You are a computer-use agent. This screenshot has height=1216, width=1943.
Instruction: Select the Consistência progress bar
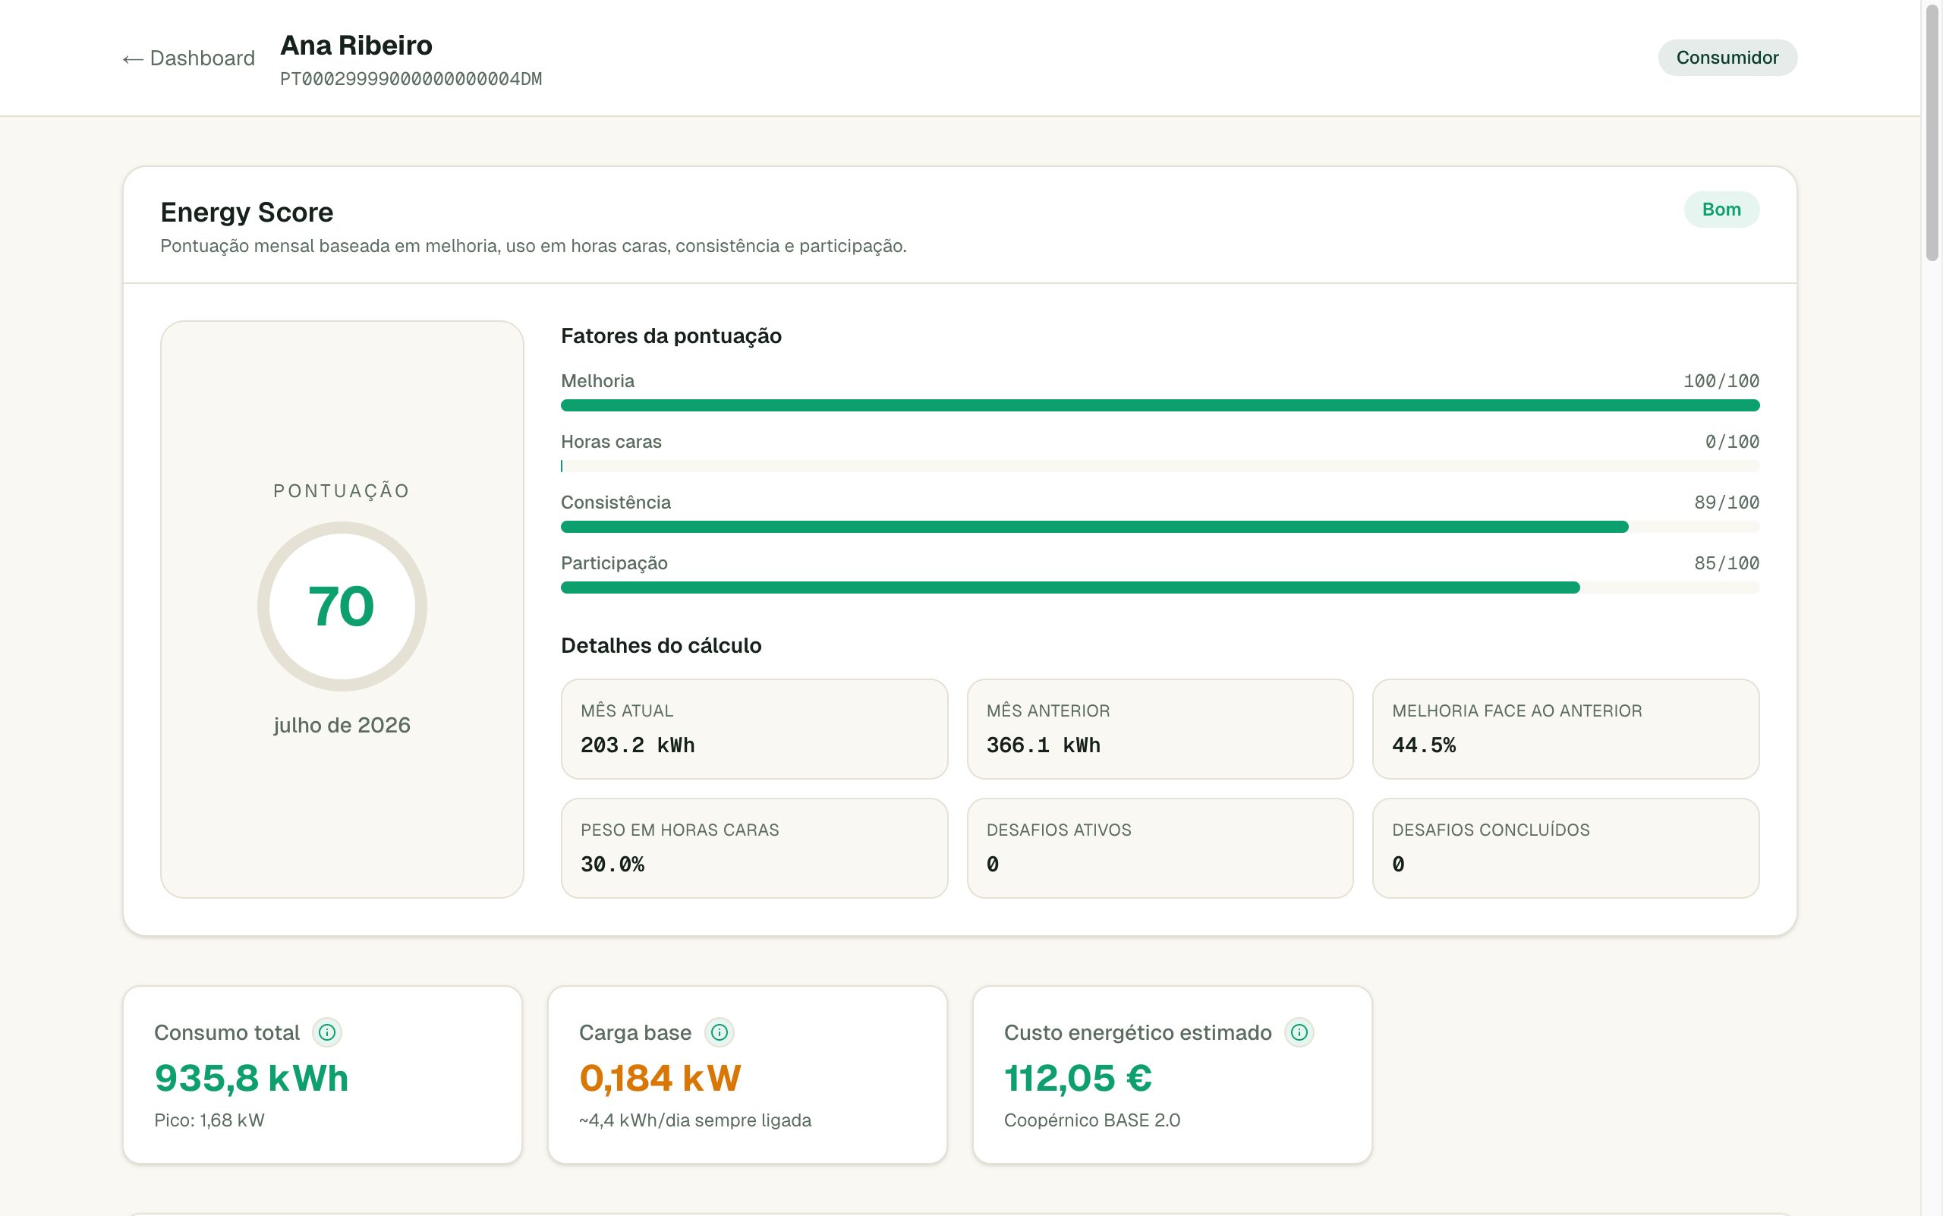tap(1160, 527)
